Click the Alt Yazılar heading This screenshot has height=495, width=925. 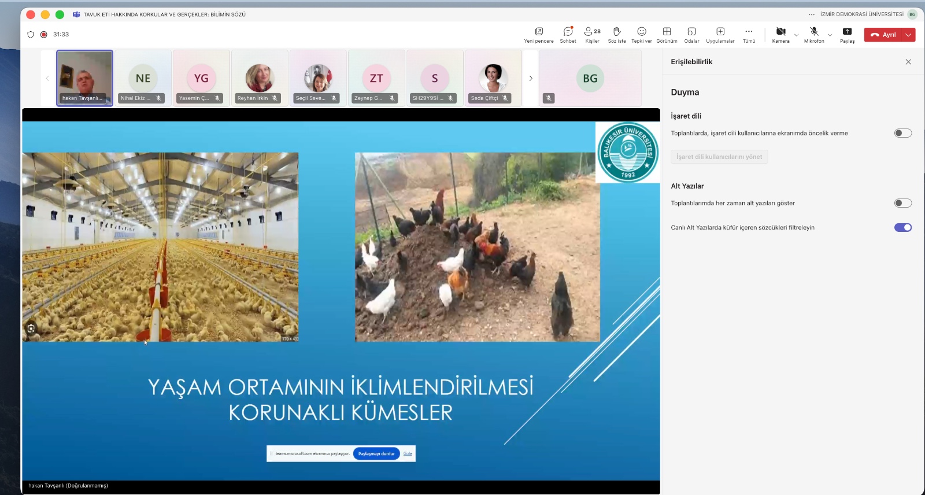687,186
